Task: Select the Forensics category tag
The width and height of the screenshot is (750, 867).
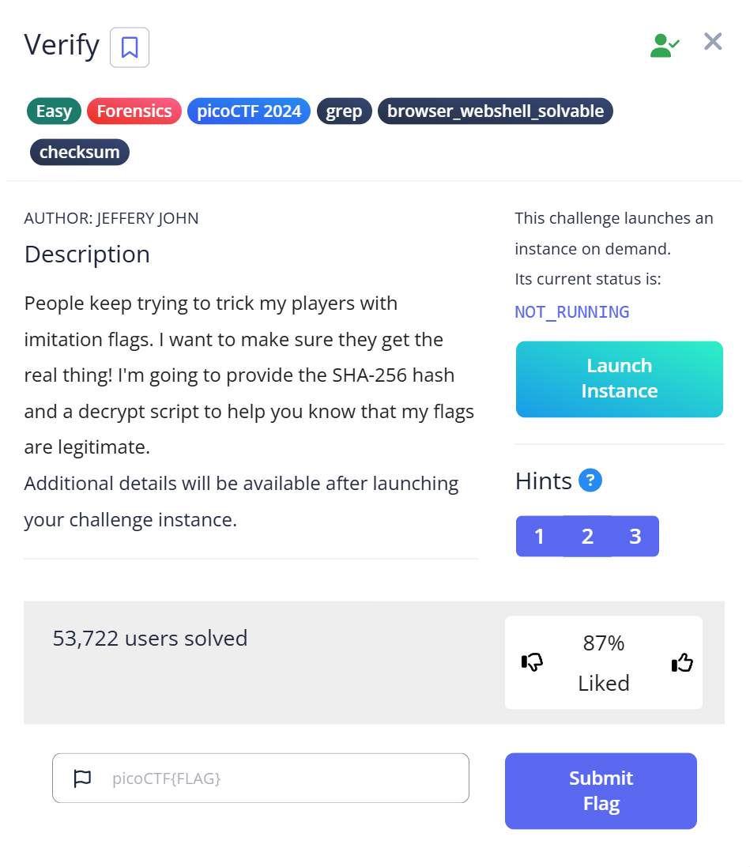Action: tap(134, 111)
